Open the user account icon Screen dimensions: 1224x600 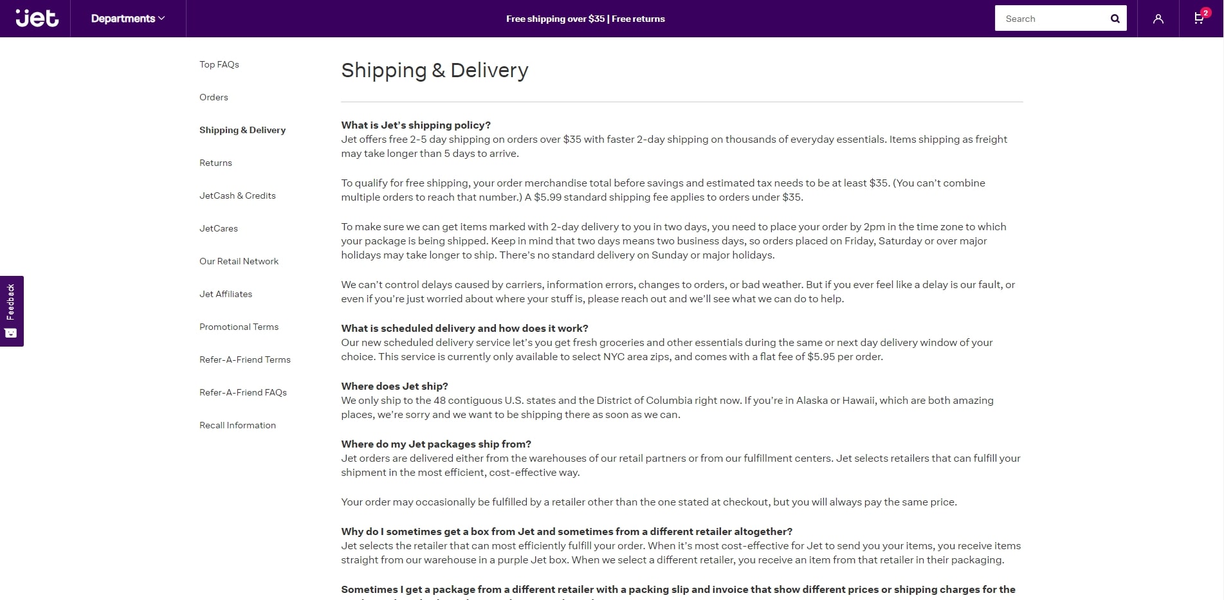pyautogui.click(x=1158, y=19)
